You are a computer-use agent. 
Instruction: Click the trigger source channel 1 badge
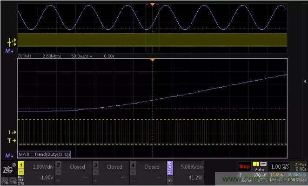(256, 164)
